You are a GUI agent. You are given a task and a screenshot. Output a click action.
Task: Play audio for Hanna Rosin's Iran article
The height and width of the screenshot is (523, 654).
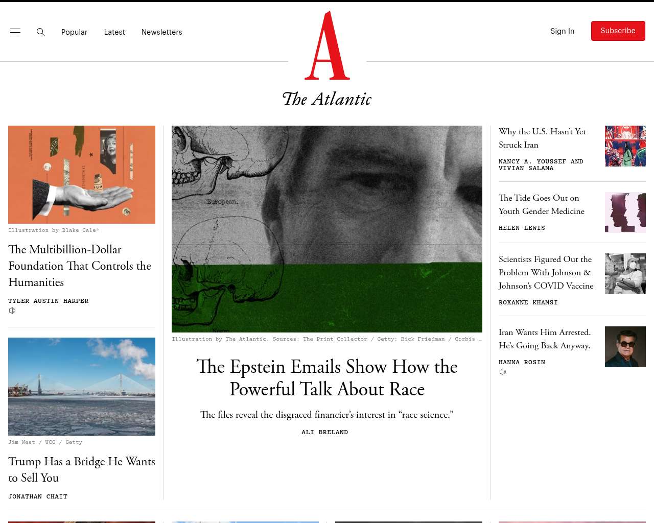[503, 372]
